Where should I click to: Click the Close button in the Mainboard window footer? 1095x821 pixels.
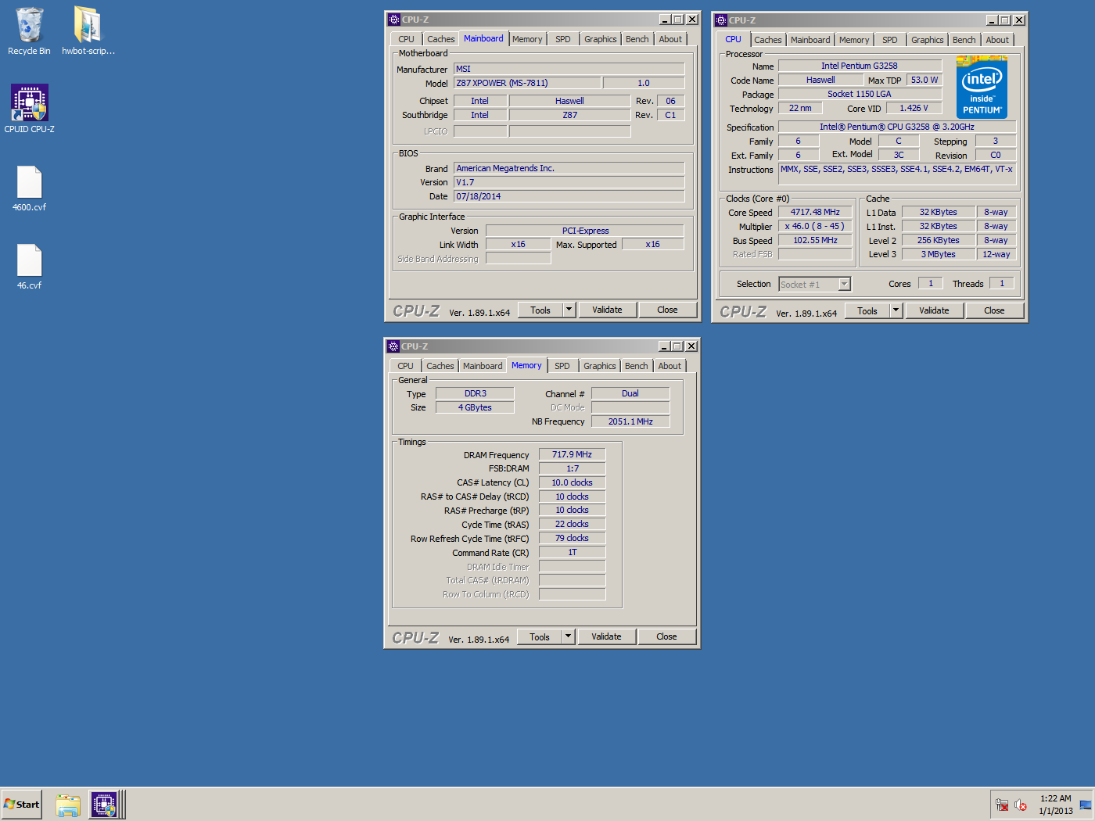click(667, 310)
